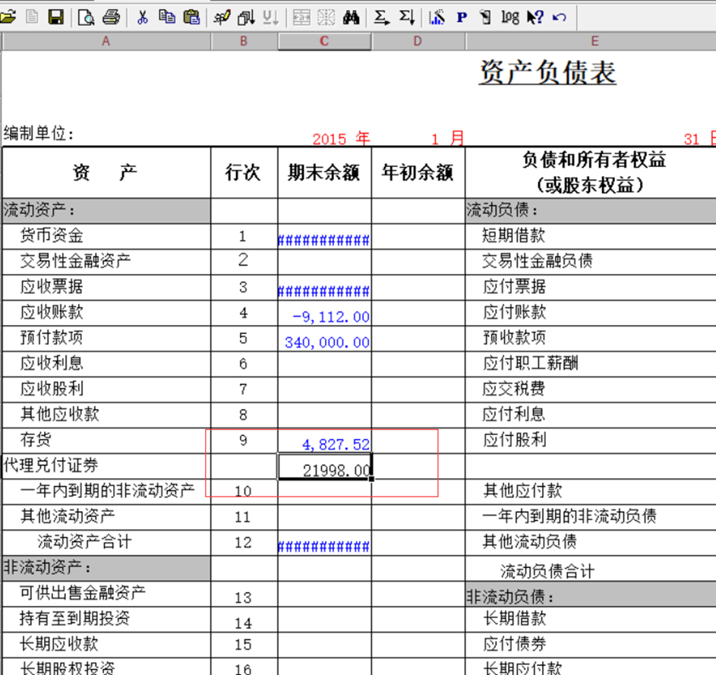Viewport: 716px width, 675px height.
Task: Click the 资产负债表 title
Action: click(547, 72)
